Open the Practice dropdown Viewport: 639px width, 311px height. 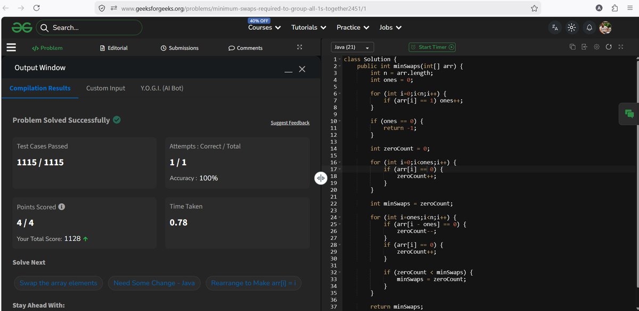click(352, 27)
